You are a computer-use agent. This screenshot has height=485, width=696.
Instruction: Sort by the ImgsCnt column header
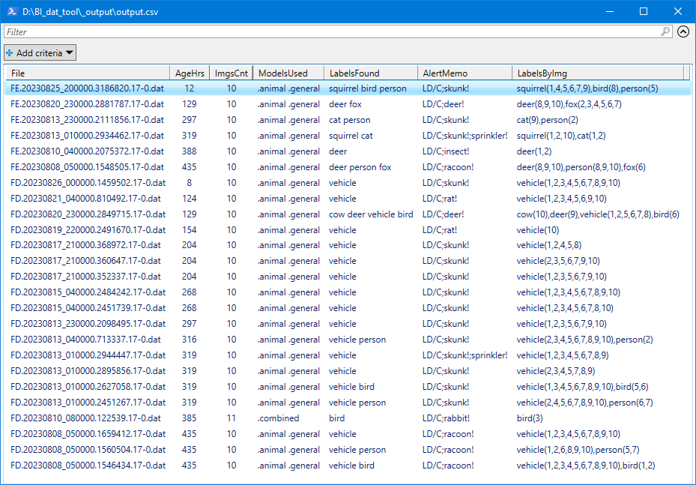tap(232, 73)
